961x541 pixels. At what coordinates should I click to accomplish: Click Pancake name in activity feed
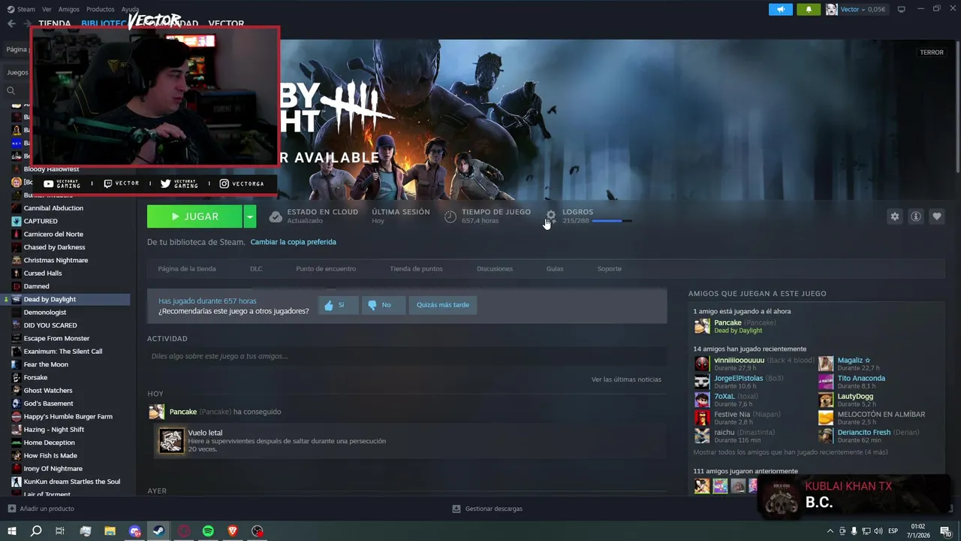(182, 412)
